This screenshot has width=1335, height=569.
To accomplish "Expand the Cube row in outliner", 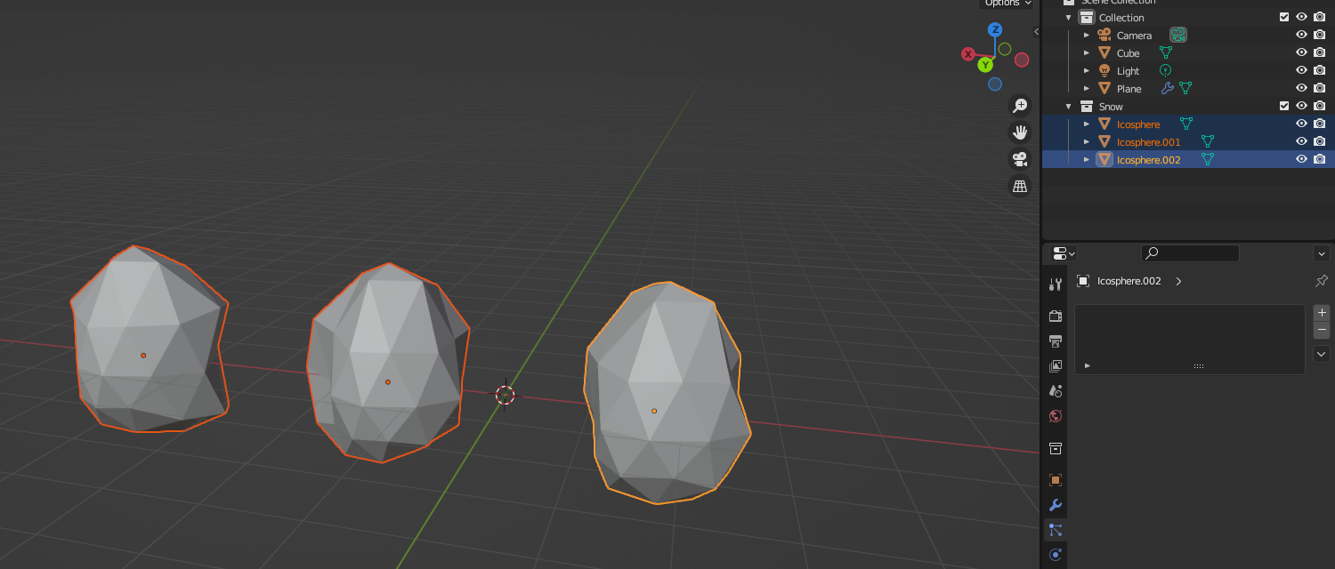I will click(x=1087, y=52).
